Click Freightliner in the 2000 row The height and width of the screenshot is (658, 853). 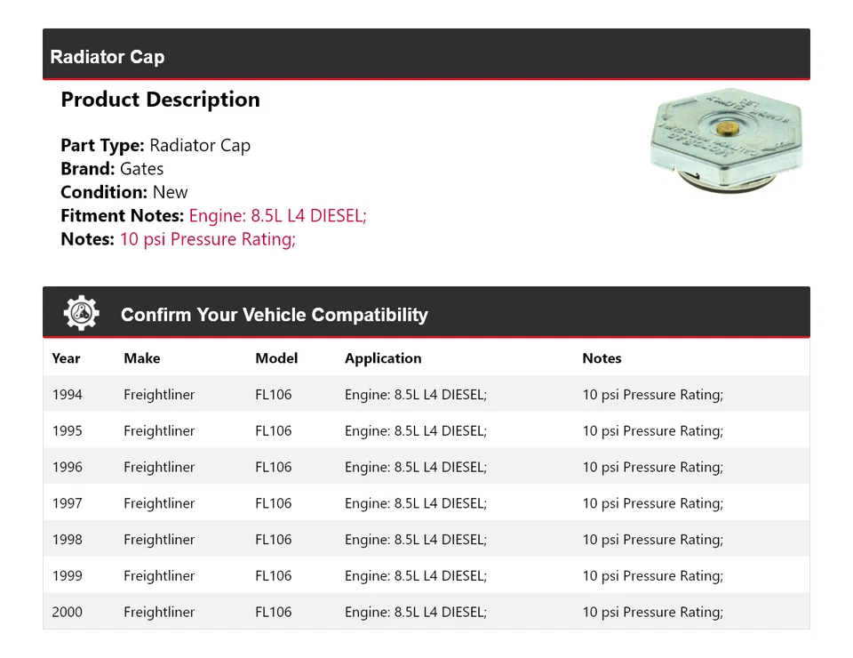[159, 612]
